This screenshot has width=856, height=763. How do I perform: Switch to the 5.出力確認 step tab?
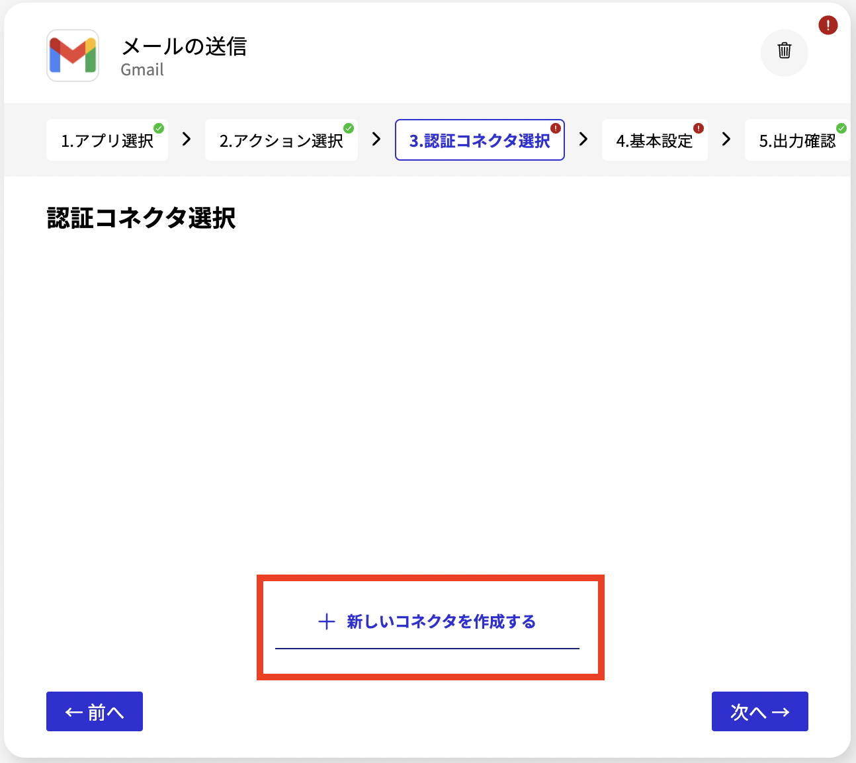pyautogui.click(x=797, y=140)
